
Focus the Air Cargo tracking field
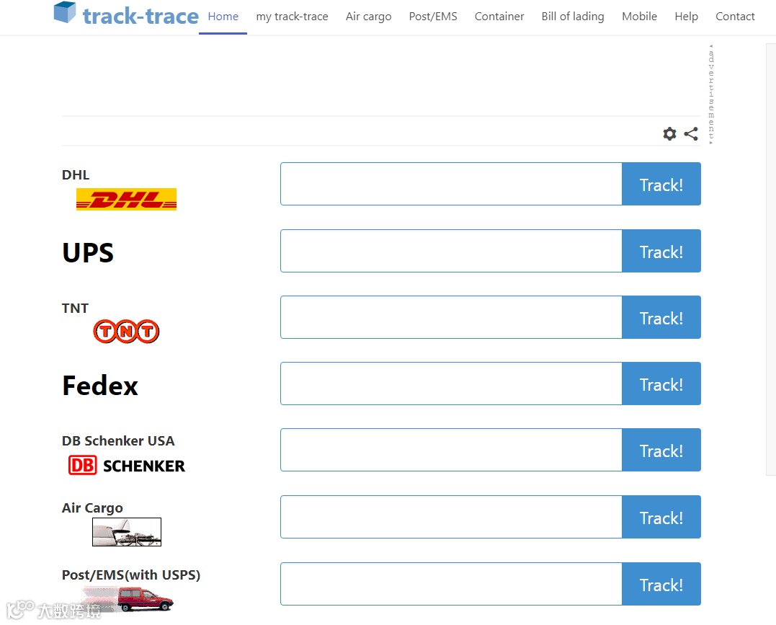[451, 517]
